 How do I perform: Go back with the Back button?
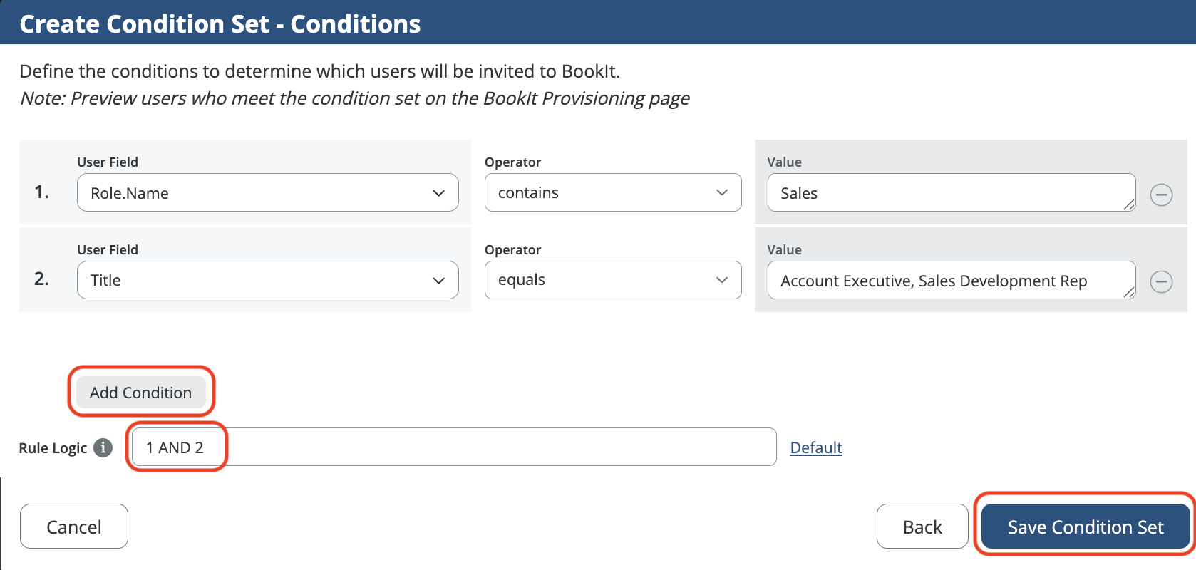coord(922,527)
